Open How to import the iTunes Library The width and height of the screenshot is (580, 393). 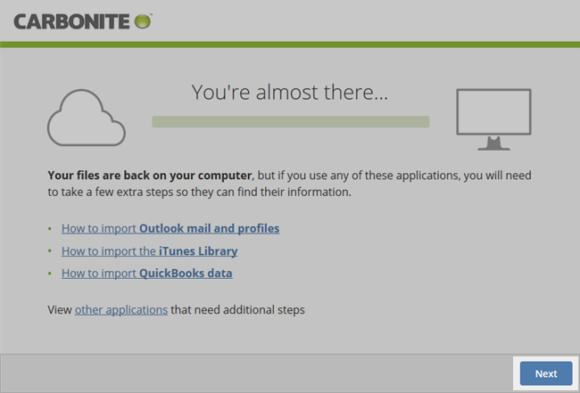tap(149, 251)
